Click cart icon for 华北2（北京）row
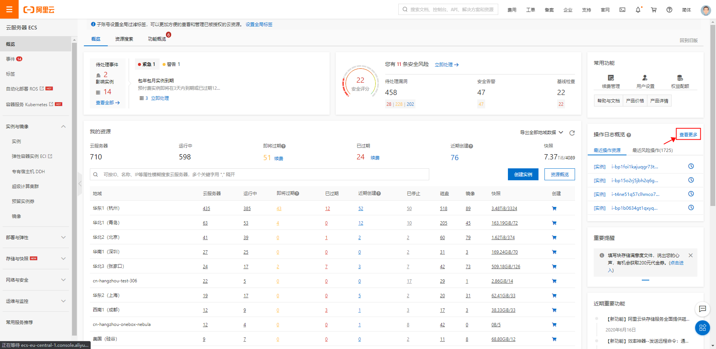The height and width of the screenshot is (349, 716). point(554,238)
